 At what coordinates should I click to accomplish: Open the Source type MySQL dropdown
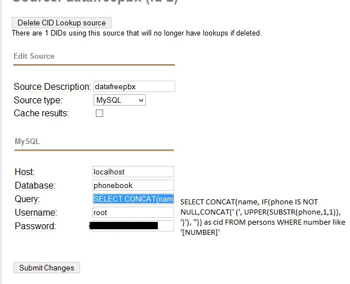point(119,101)
